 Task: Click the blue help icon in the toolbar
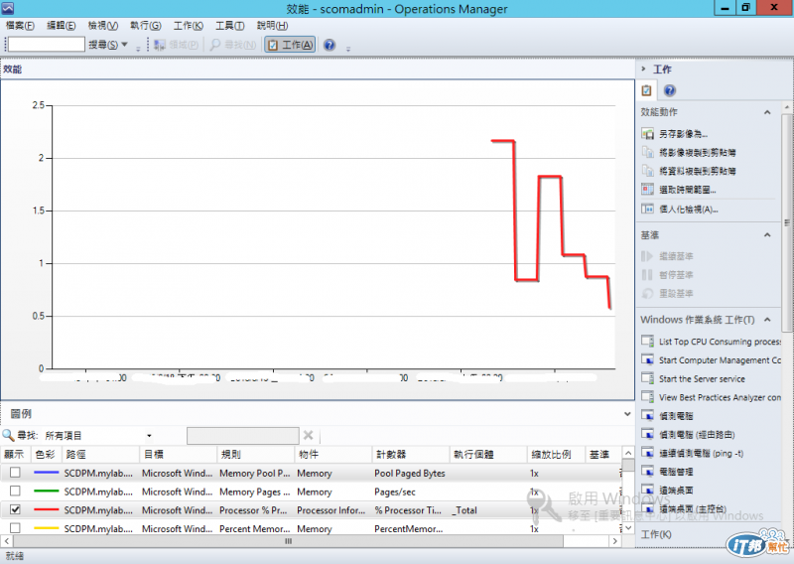[330, 45]
